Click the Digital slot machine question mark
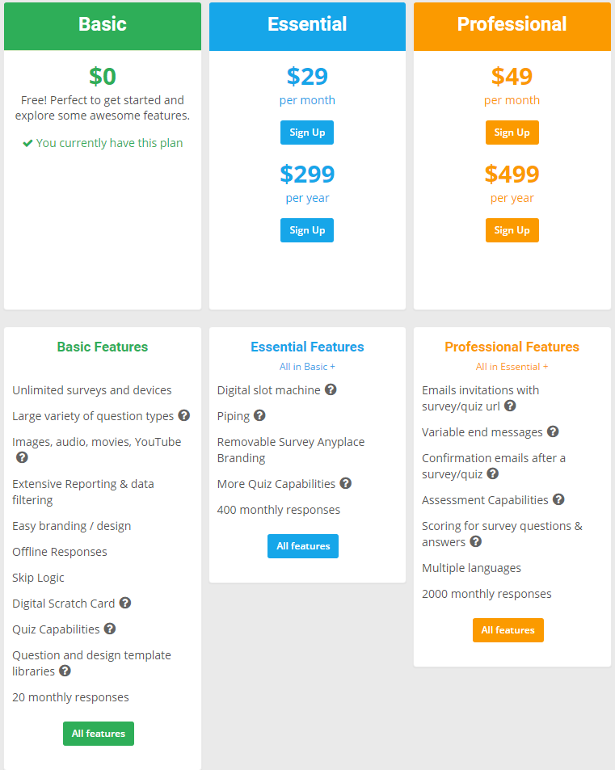The height and width of the screenshot is (770, 615). (x=331, y=389)
